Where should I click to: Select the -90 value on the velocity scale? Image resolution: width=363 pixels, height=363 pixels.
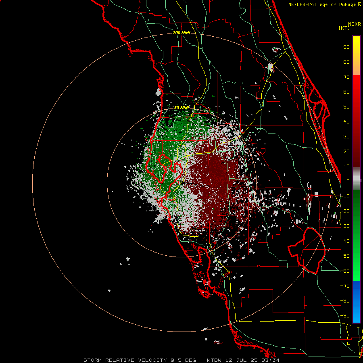(x=345, y=316)
